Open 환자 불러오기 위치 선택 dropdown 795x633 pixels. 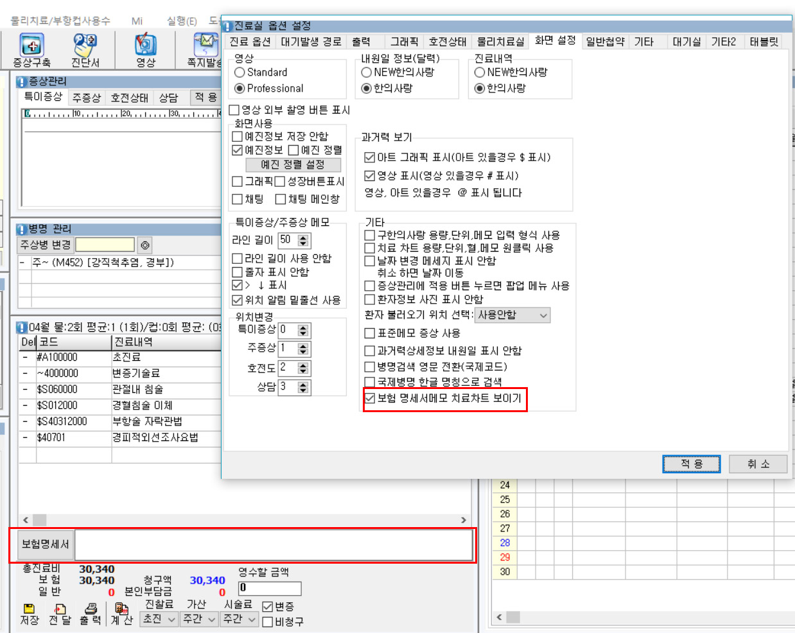512,315
